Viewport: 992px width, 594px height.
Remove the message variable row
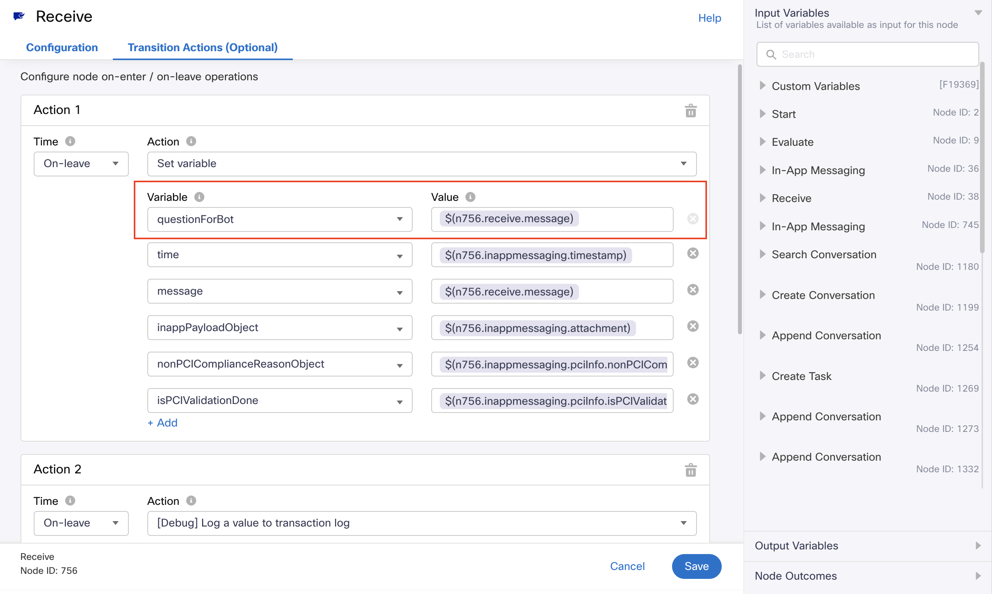tap(693, 290)
